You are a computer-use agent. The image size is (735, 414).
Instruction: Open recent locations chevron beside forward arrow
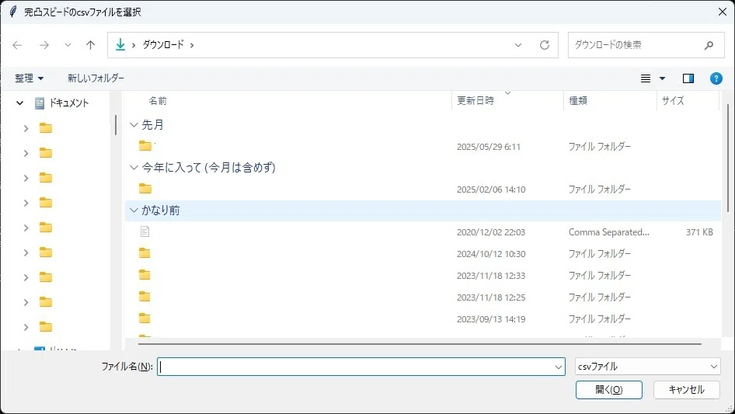click(x=68, y=45)
